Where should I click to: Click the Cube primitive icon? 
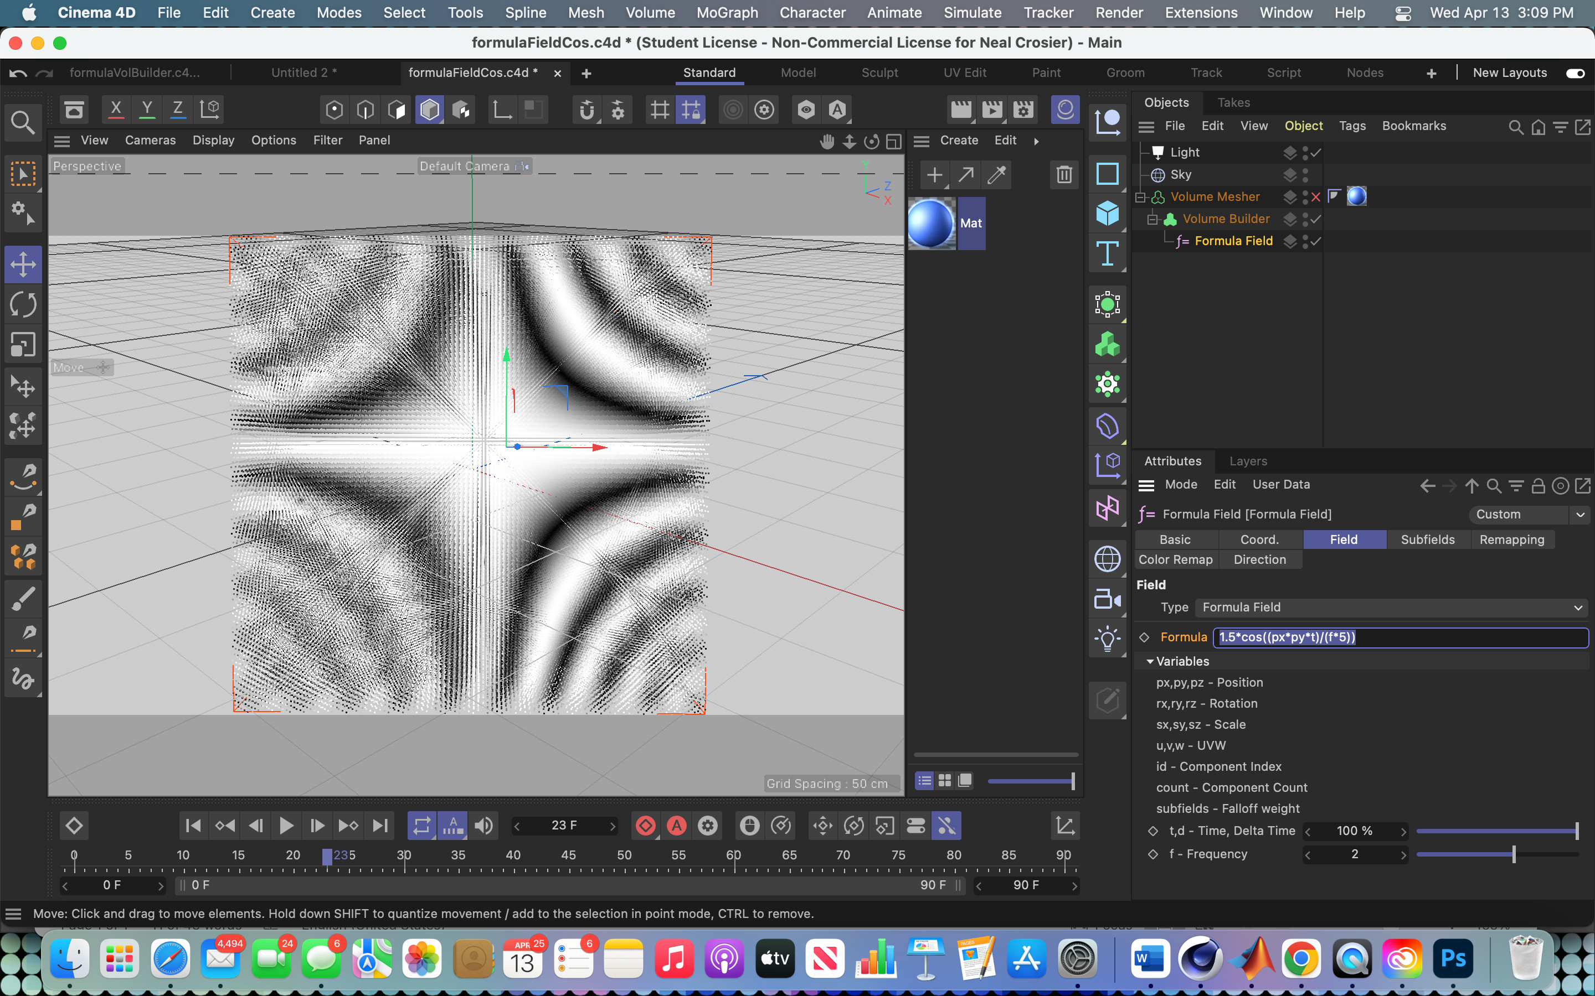click(x=1107, y=214)
